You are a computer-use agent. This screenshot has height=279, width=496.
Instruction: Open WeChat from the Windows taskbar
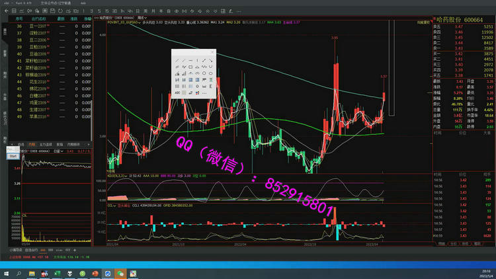pos(121,273)
